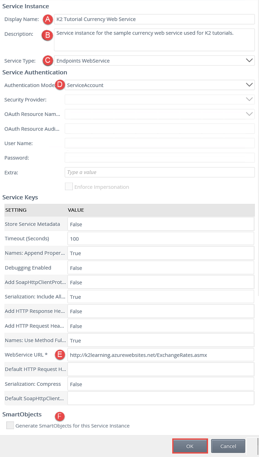Click the Display Name text field
This screenshot has height=457, width=259.
point(155,19)
